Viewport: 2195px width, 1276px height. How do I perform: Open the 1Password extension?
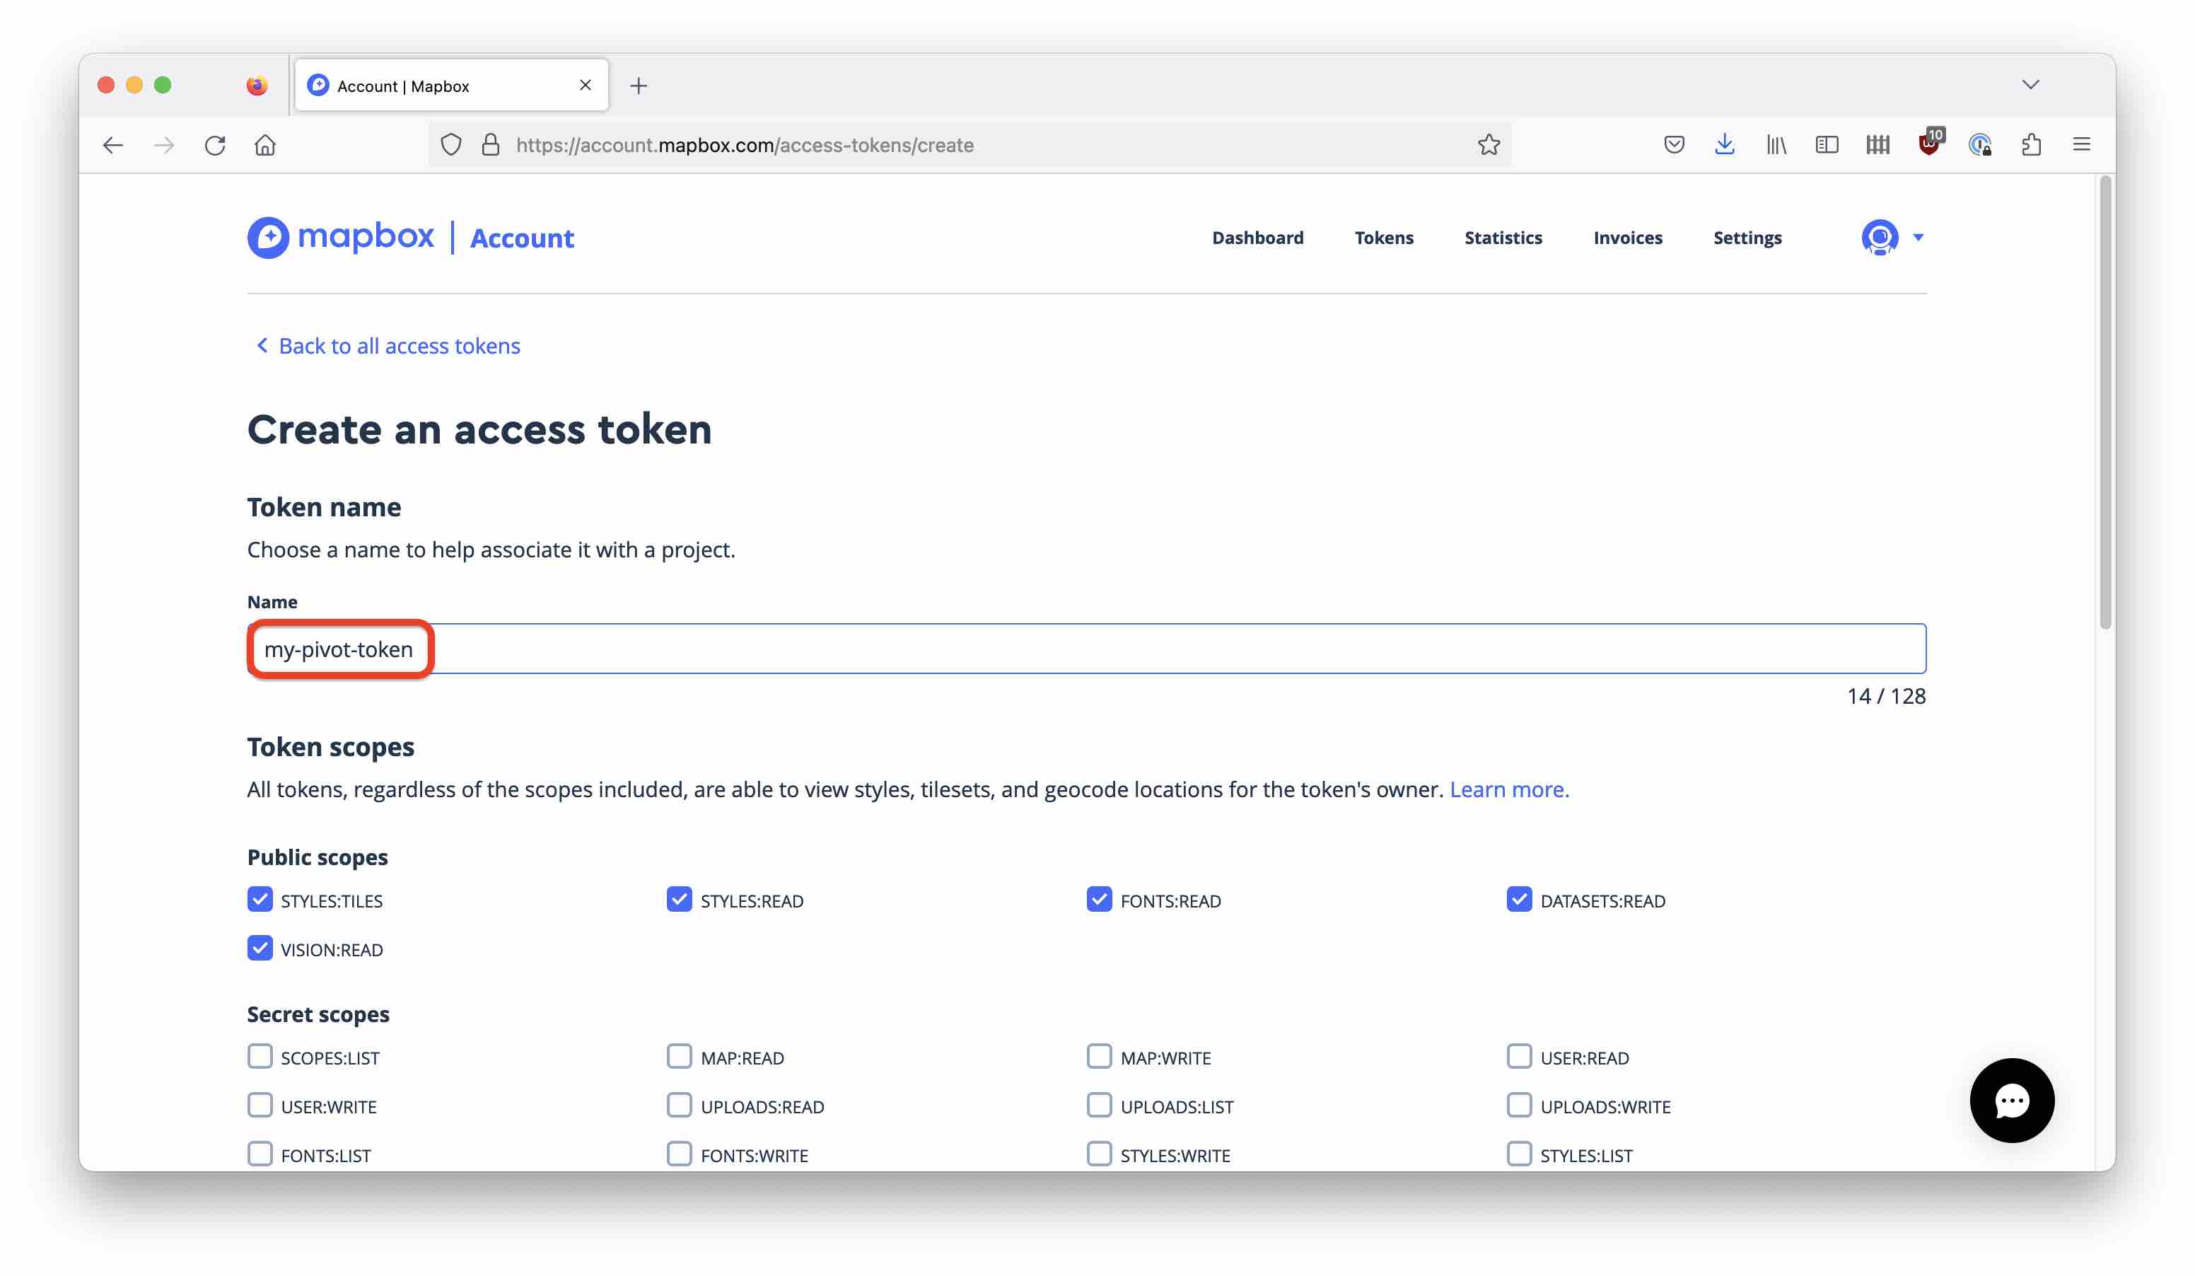tap(1981, 144)
